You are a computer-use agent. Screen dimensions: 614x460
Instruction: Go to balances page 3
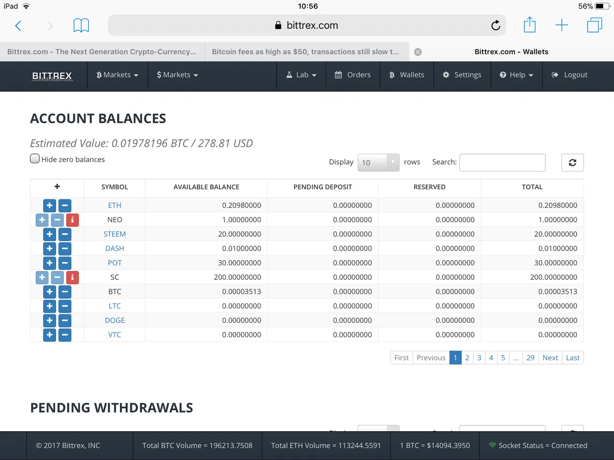pyautogui.click(x=479, y=358)
